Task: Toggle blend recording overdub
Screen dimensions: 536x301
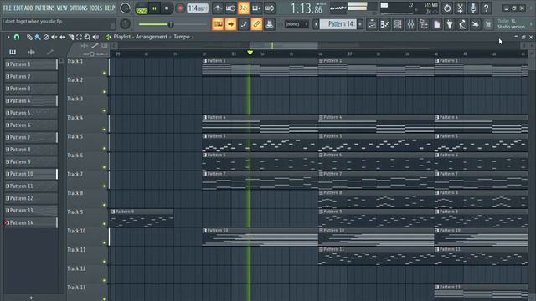Action: [256, 8]
